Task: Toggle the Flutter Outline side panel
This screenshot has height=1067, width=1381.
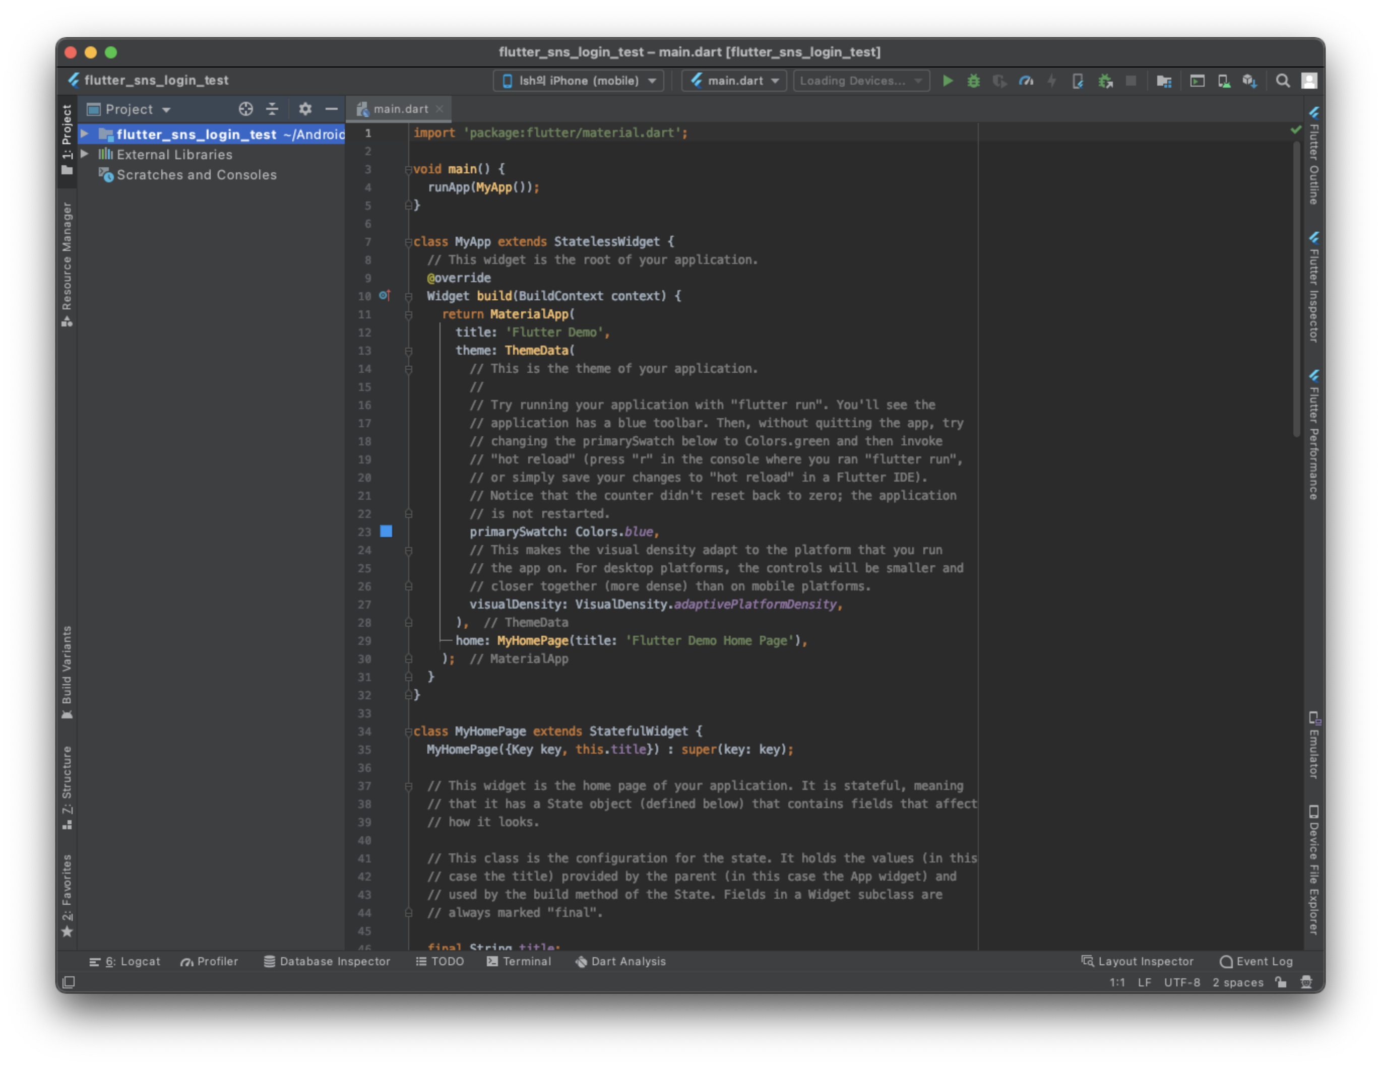Action: tap(1313, 158)
